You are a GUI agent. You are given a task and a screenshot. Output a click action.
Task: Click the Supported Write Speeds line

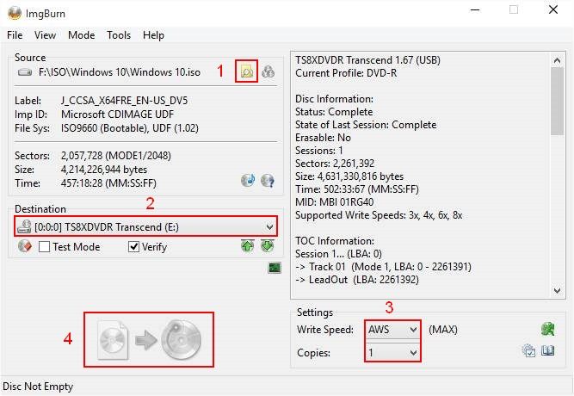pyautogui.click(x=379, y=215)
